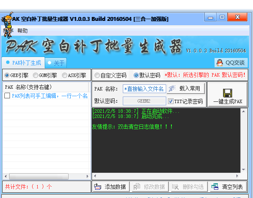Switch to the PAK补丁生成 tab
Screen dimensions: 253x198
pyautogui.click(x=23, y=63)
